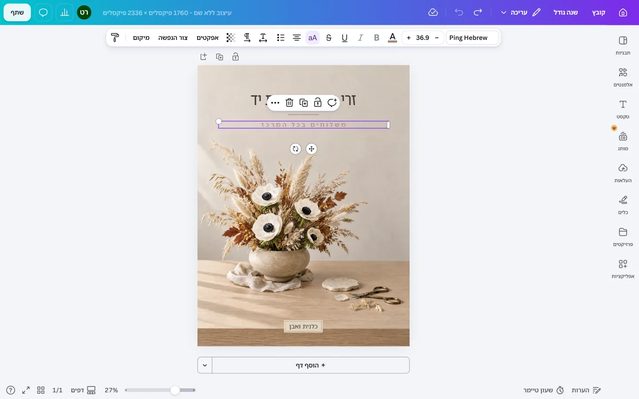Click the zoom slider handle
The width and height of the screenshot is (639, 399).
[175, 390]
